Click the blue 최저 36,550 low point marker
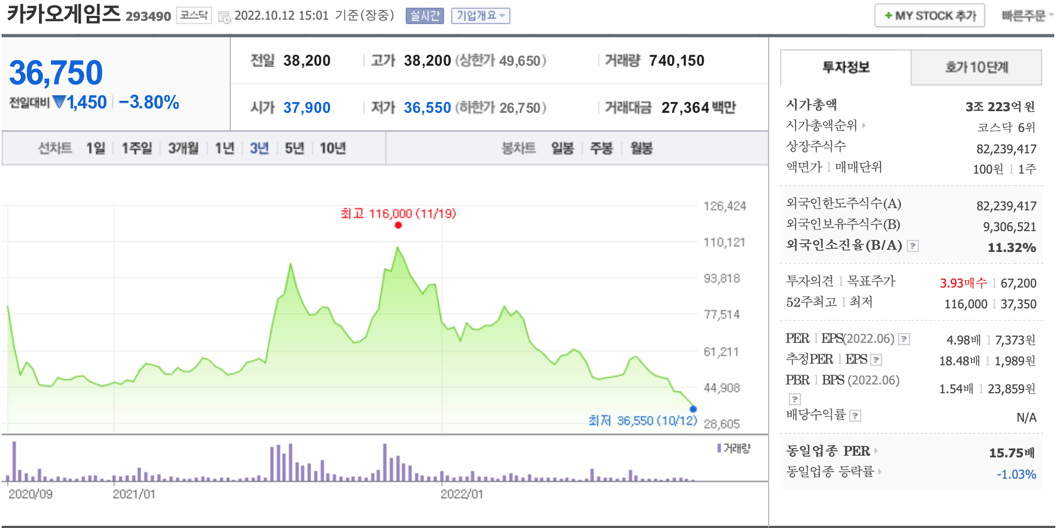 (x=693, y=409)
